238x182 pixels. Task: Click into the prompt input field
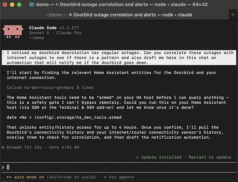[x=119, y=167]
